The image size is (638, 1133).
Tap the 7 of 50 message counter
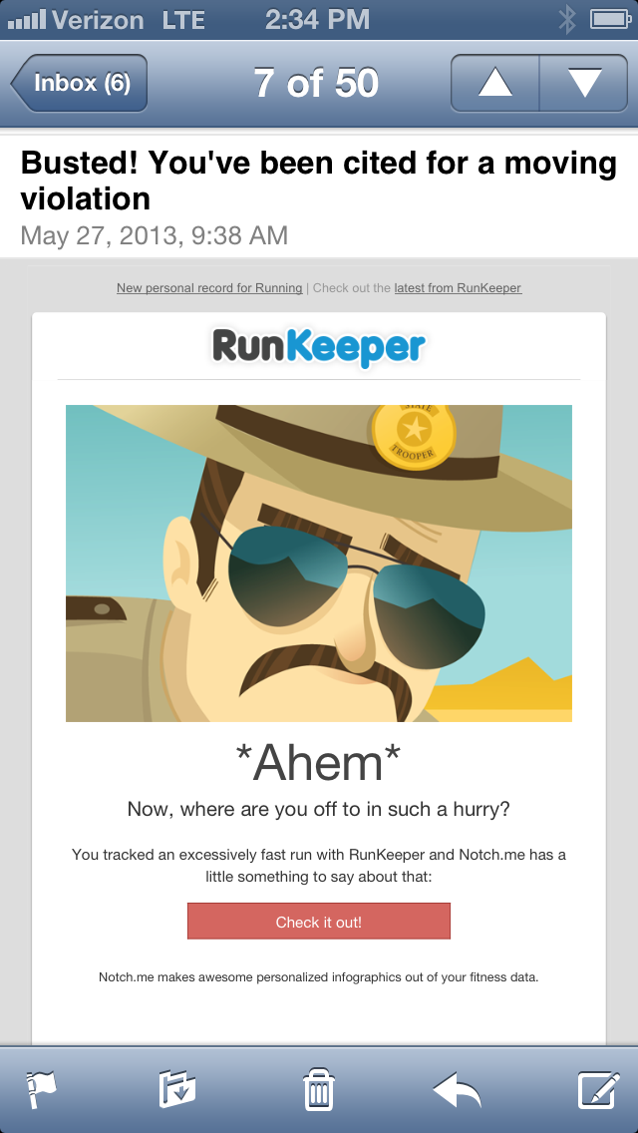pos(316,83)
